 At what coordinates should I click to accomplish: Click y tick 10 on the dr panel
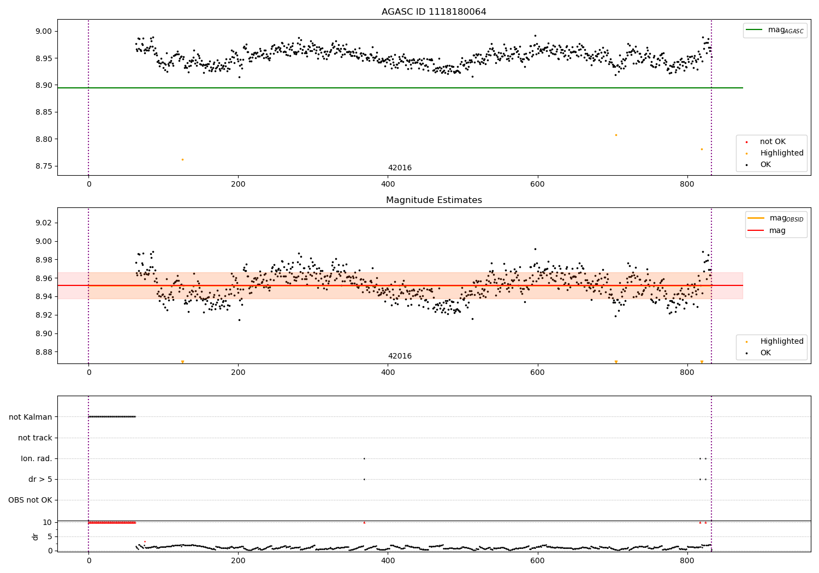pyautogui.click(x=48, y=522)
